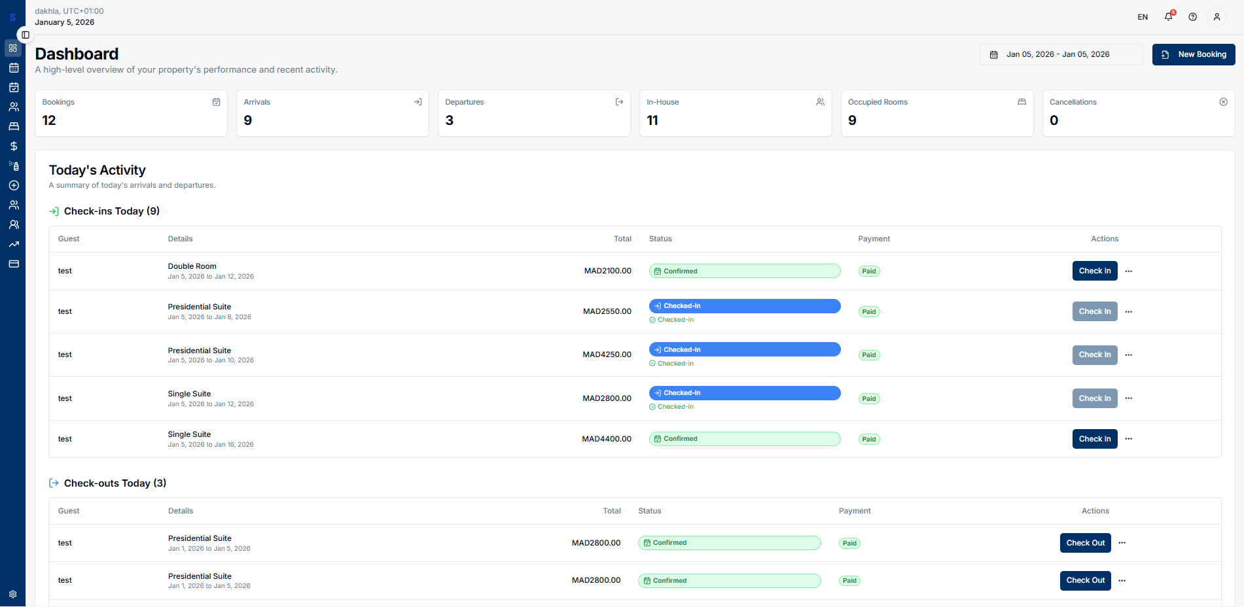
Task: Click the Cancellations summary card
Action: pyautogui.click(x=1138, y=113)
